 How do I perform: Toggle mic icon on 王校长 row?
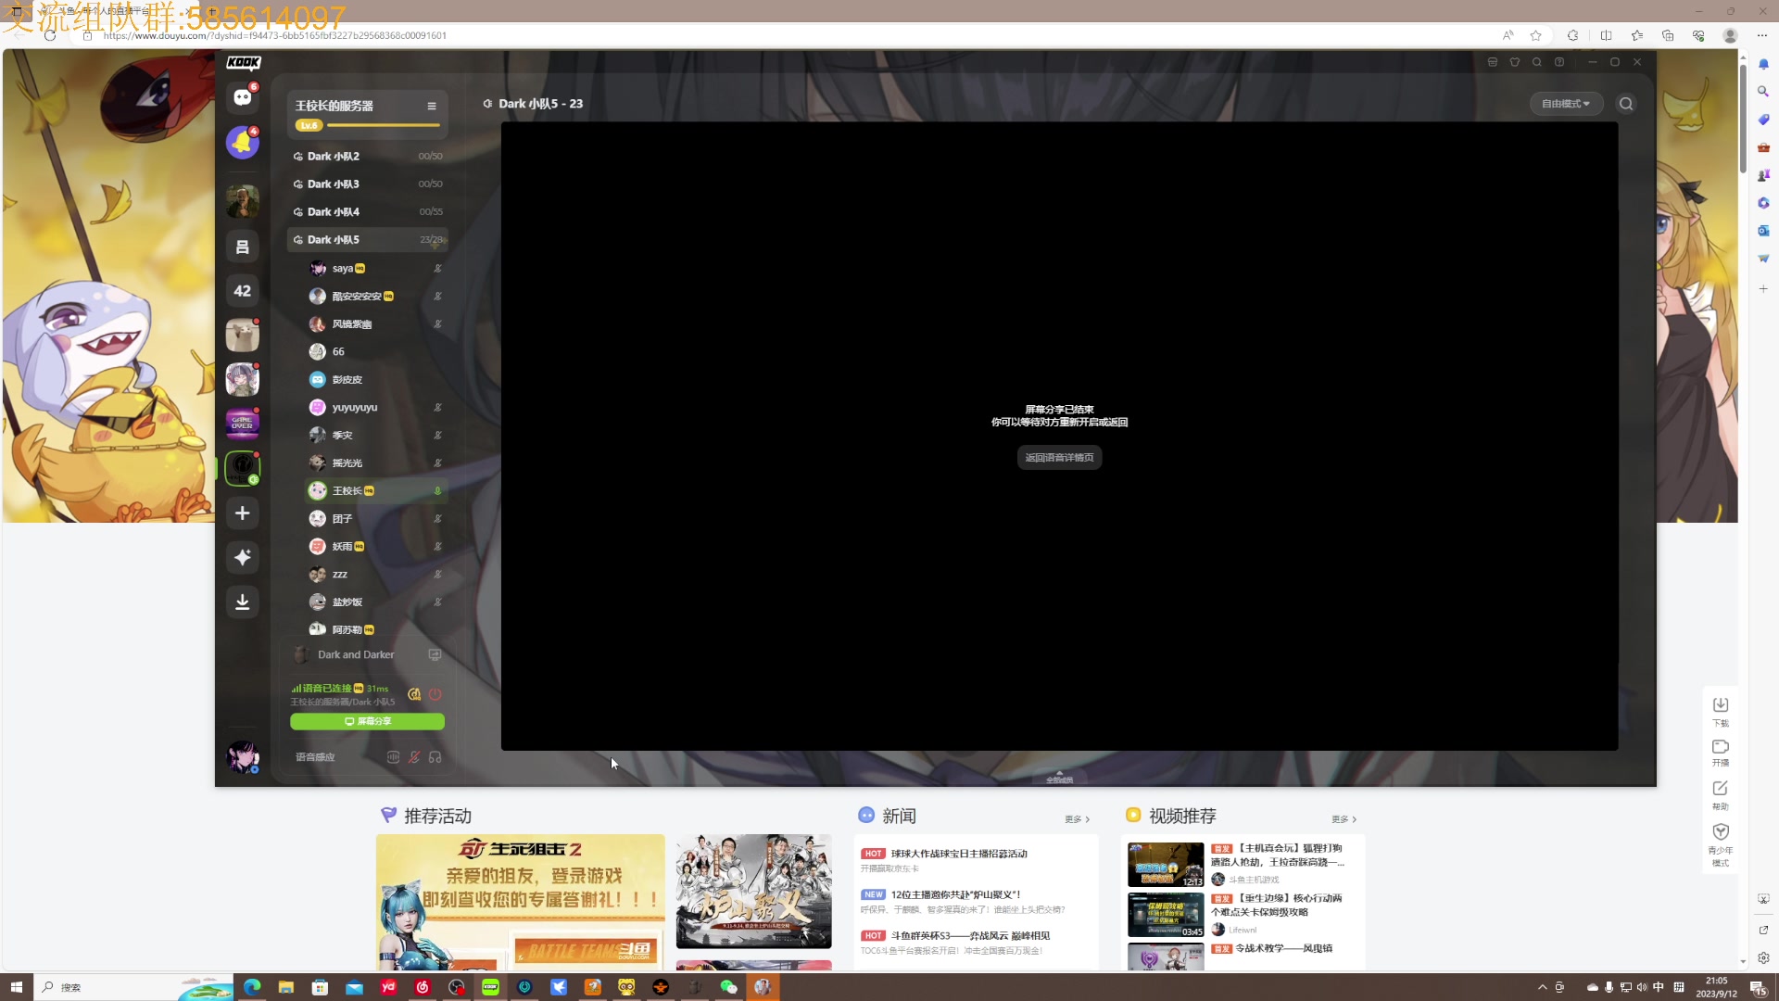click(x=437, y=491)
